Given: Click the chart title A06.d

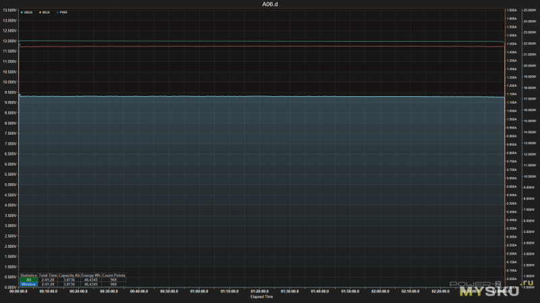Looking at the screenshot, I should pos(270,4).
